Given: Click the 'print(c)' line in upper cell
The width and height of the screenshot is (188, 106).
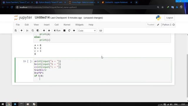Looking at the screenshot, I should 45,40.
